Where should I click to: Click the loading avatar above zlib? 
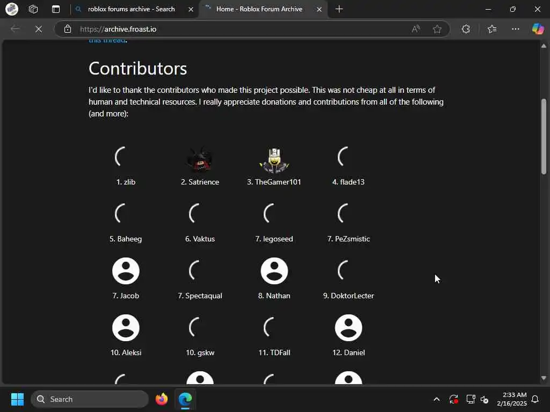tap(121, 157)
